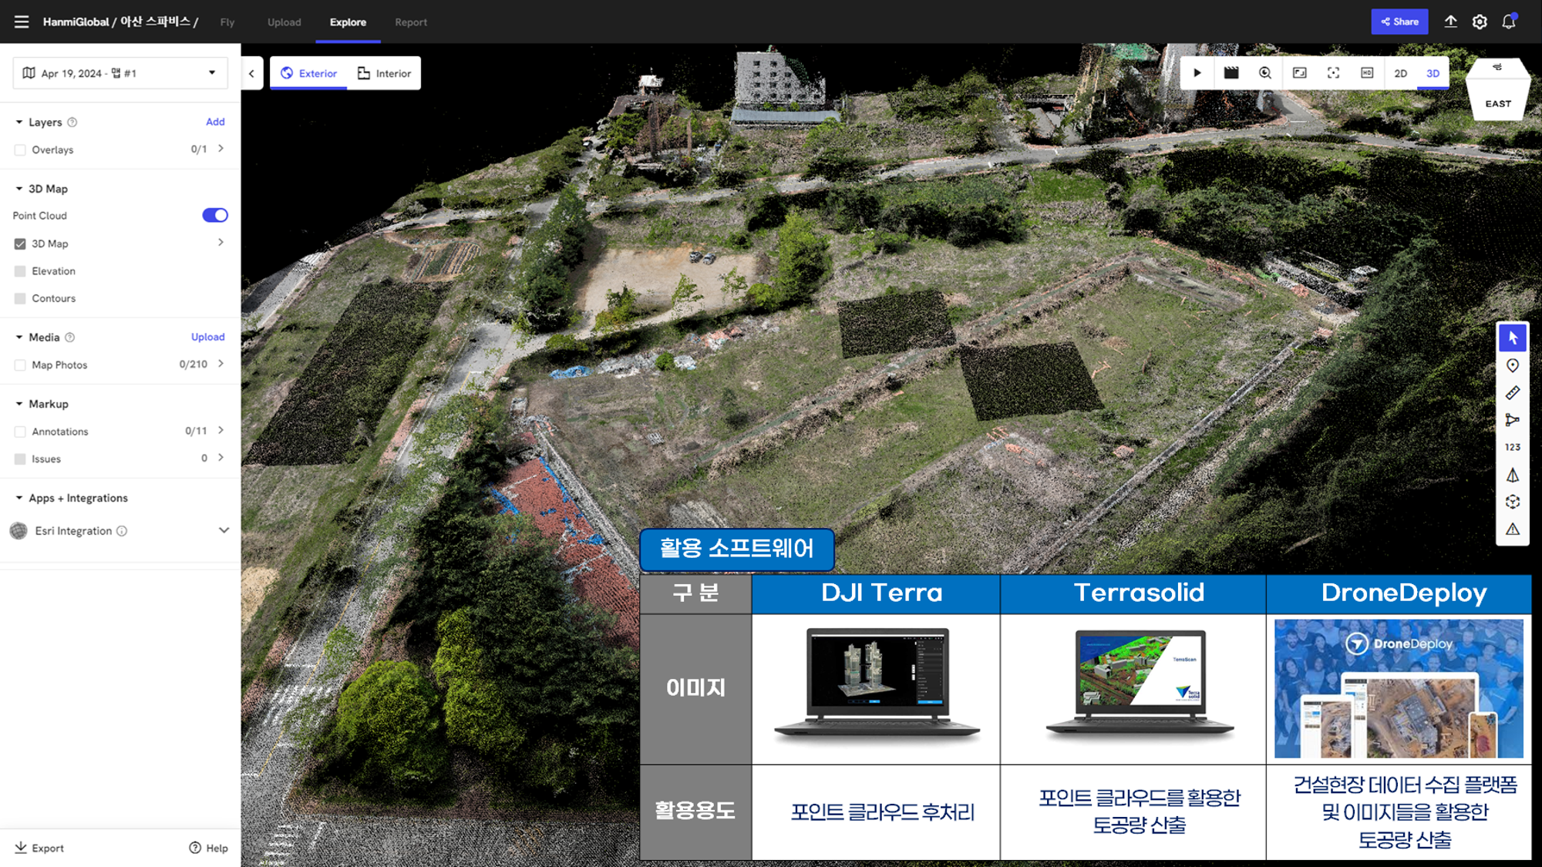Switch to 2D view mode
Screen dimensions: 1542x867
tap(1401, 73)
